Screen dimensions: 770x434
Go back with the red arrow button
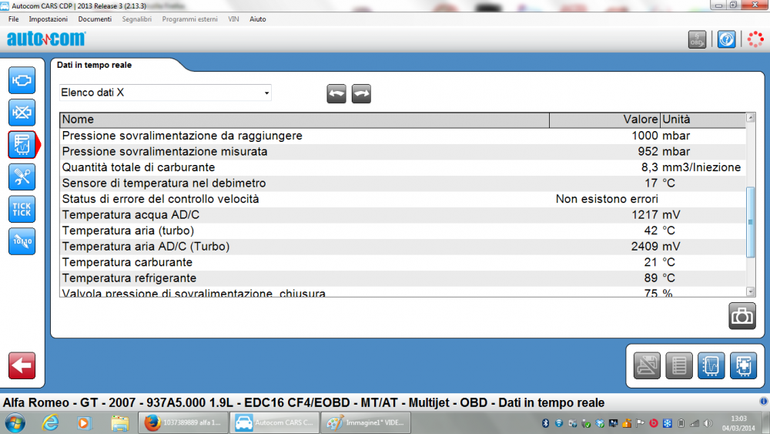(x=22, y=365)
